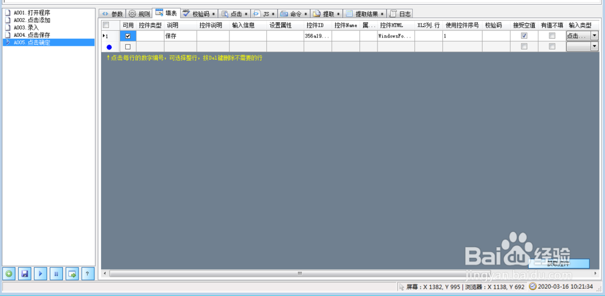Image resolution: width=605 pixels, height=296 pixels.
Task: Open the 参数 tab
Action: (113, 13)
